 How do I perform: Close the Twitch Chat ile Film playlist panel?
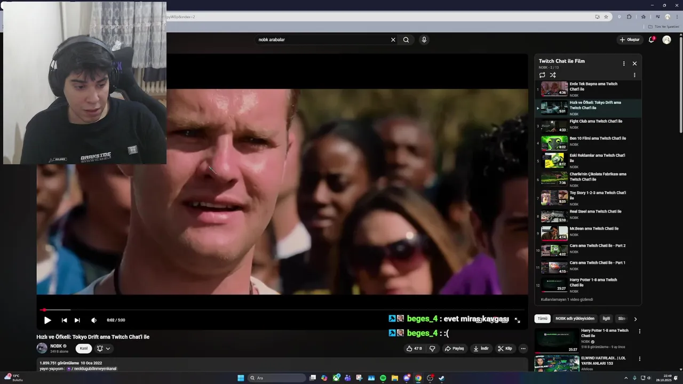pos(634,63)
